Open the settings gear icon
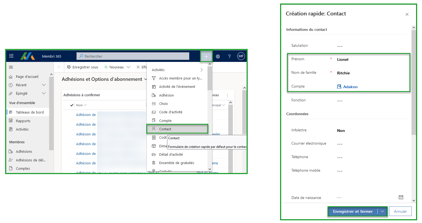The width and height of the screenshot is (422, 223). pos(218,56)
